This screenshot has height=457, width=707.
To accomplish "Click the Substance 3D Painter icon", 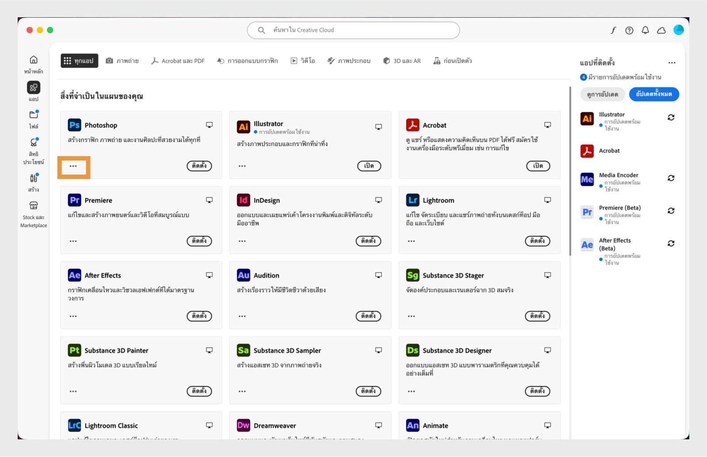I will click(74, 350).
